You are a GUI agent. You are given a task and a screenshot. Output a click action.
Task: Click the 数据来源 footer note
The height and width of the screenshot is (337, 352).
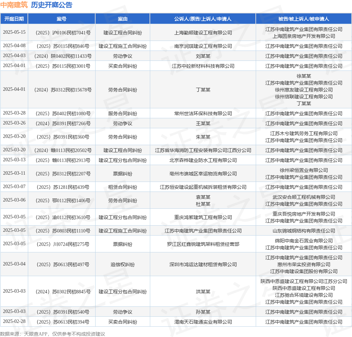pos(53,334)
